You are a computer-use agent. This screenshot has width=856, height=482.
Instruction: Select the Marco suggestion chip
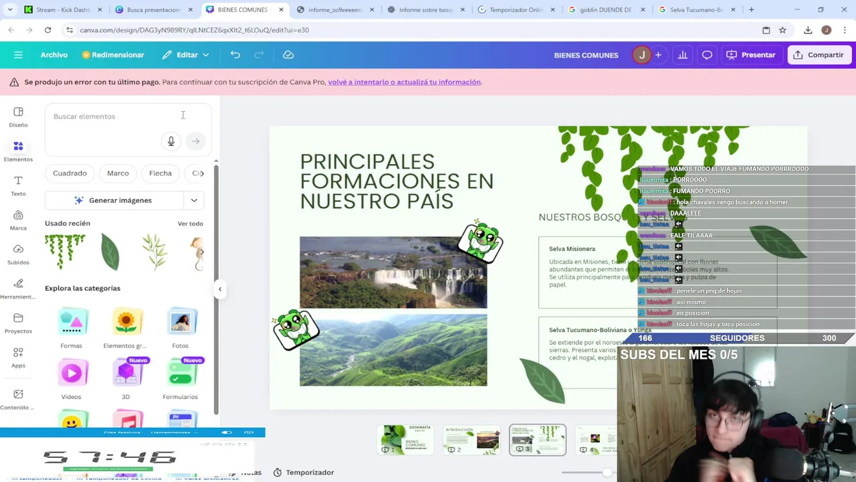point(118,173)
